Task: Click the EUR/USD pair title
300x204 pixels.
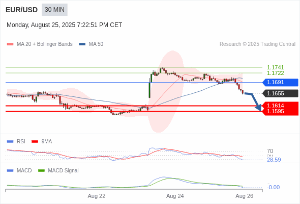Action: (x=22, y=10)
